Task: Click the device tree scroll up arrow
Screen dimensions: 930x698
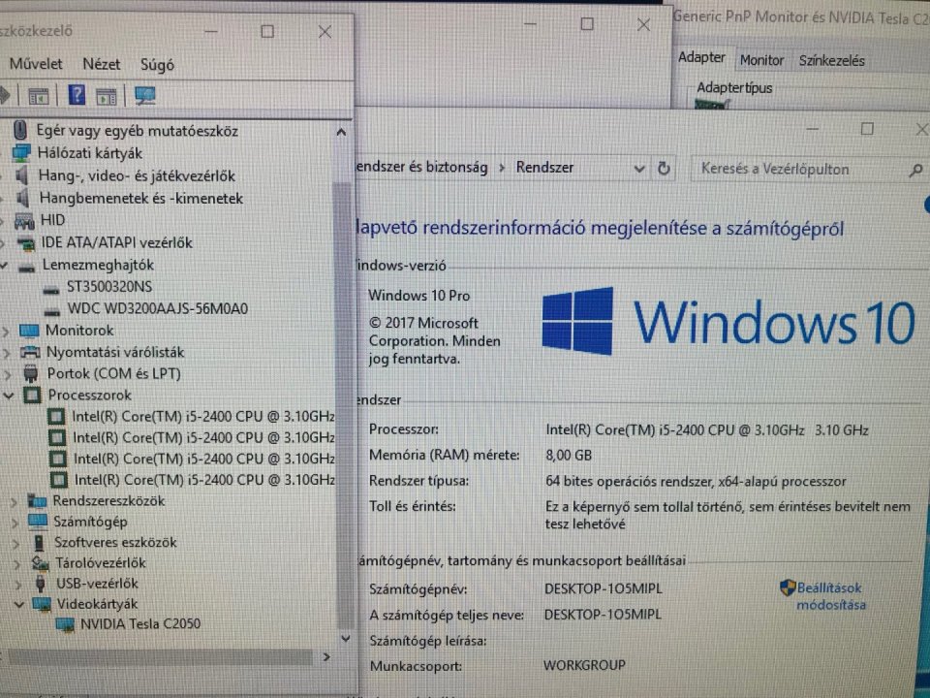Action: click(341, 133)
